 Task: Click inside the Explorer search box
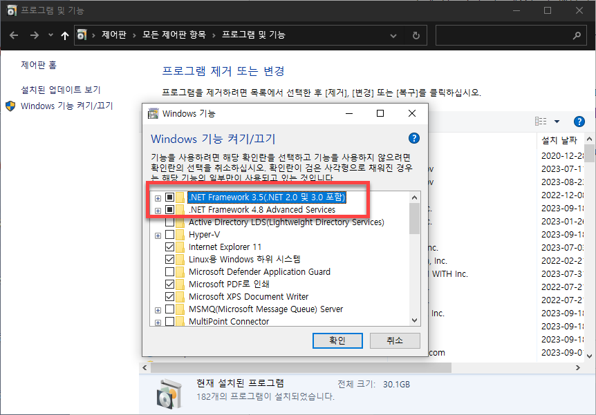tap(505, 35)
